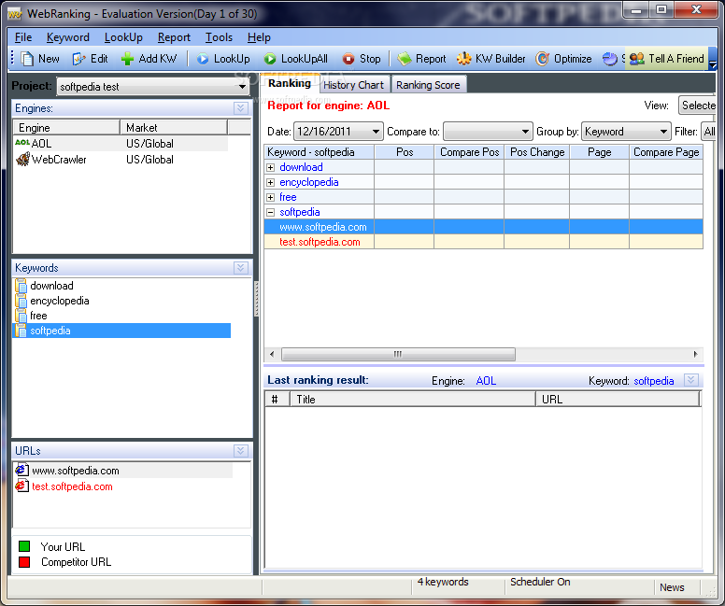725x606 pixels.
Task: Click the softpedia keyword folder icon
Action: coord(21,331)
